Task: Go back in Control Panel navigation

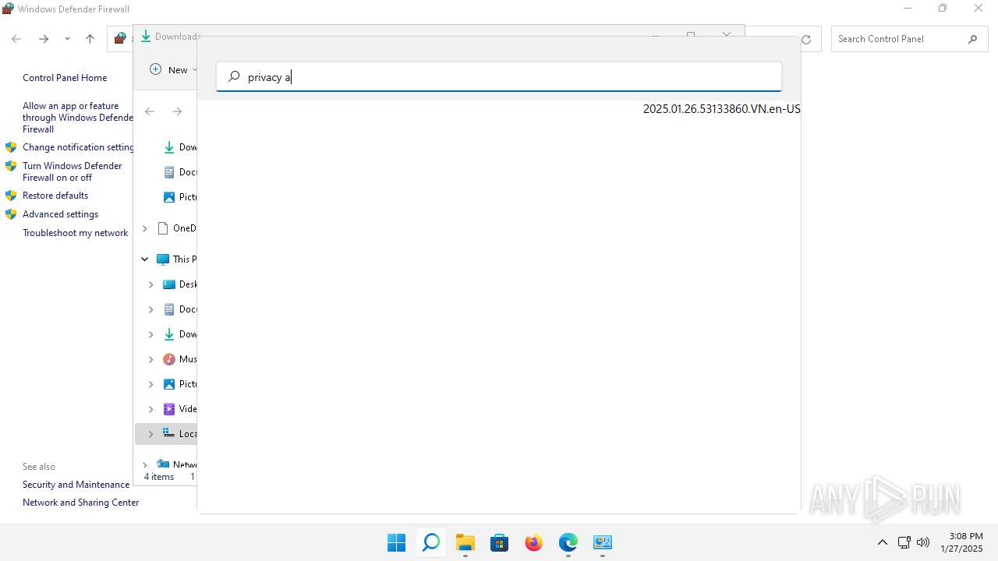Action: pos(16,39)
